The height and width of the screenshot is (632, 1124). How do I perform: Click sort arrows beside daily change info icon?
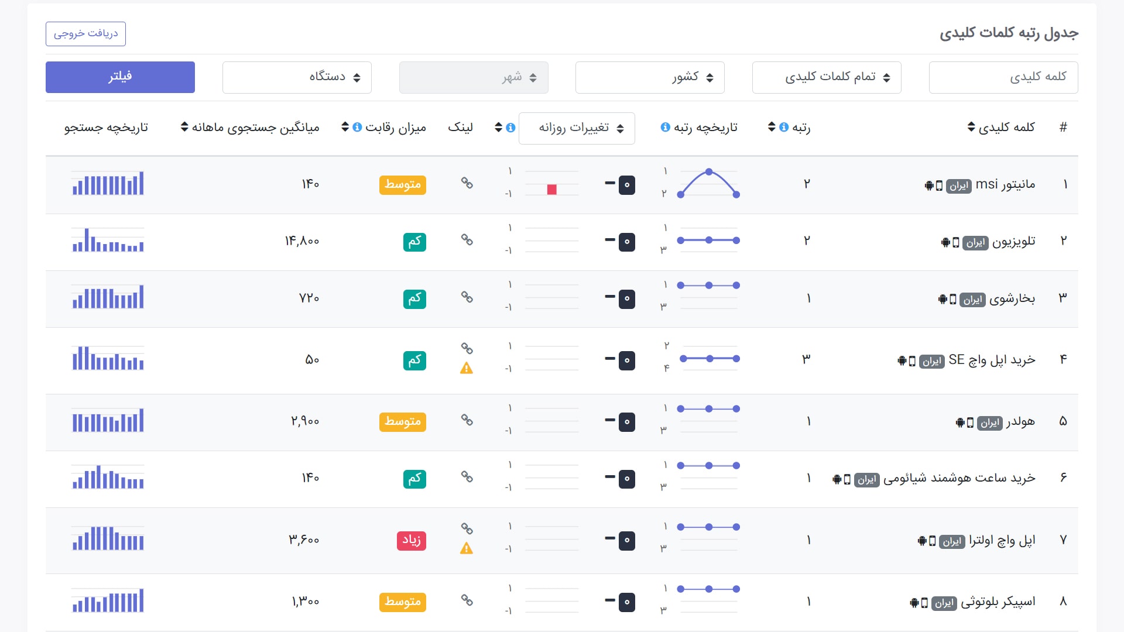(x=498, y=128)
